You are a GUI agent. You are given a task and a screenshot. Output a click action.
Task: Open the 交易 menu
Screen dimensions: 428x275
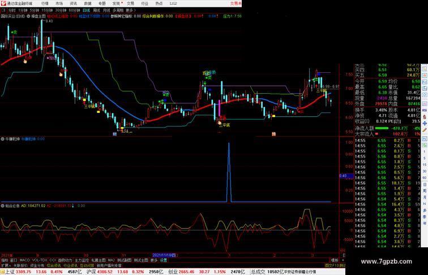(x=130, y=3)
